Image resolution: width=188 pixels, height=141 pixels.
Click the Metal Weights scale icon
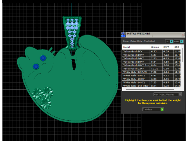(x=123, y=35)
